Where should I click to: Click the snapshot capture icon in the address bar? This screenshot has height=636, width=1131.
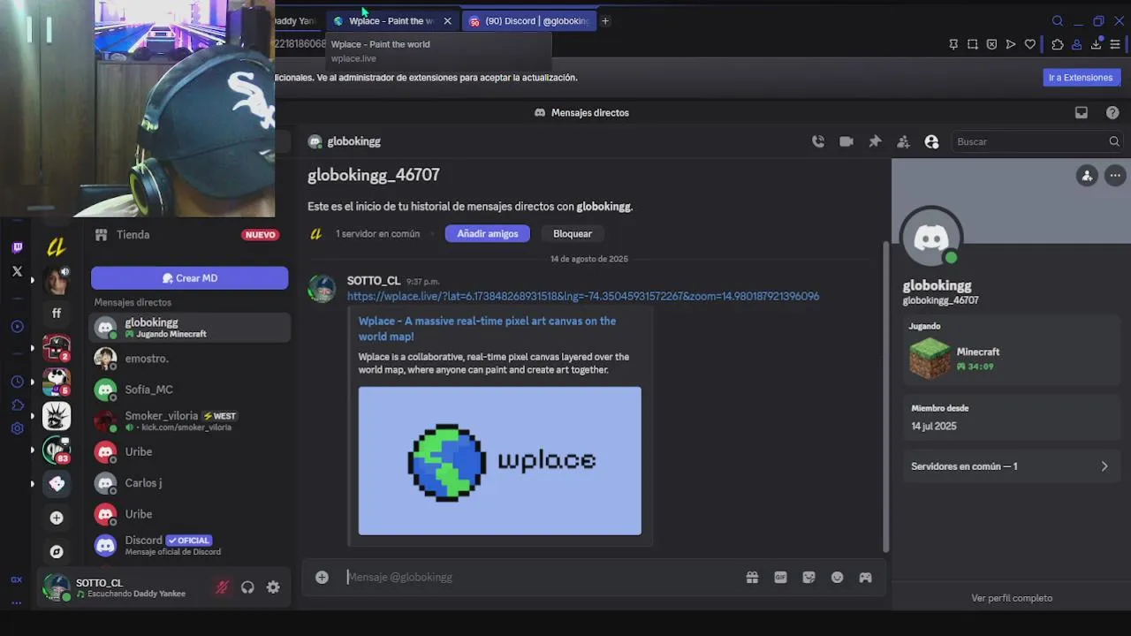(973, 44)
